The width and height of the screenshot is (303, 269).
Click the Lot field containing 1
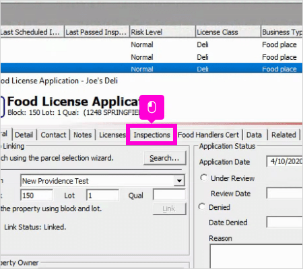[x=102, y=195]
